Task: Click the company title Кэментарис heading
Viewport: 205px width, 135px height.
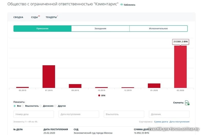Action: (63, 4)
